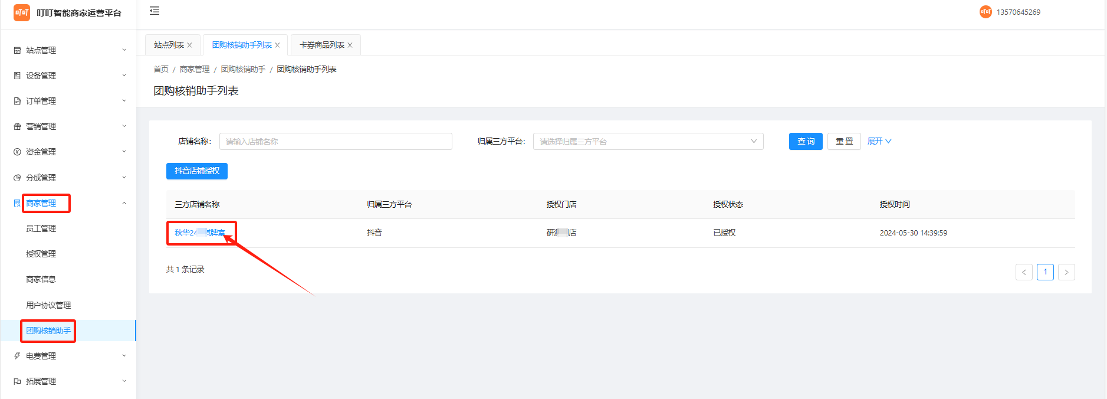This screenshot has height=399, width=1107.
Task: Click the 查询 search button
Action: (805, 142)
